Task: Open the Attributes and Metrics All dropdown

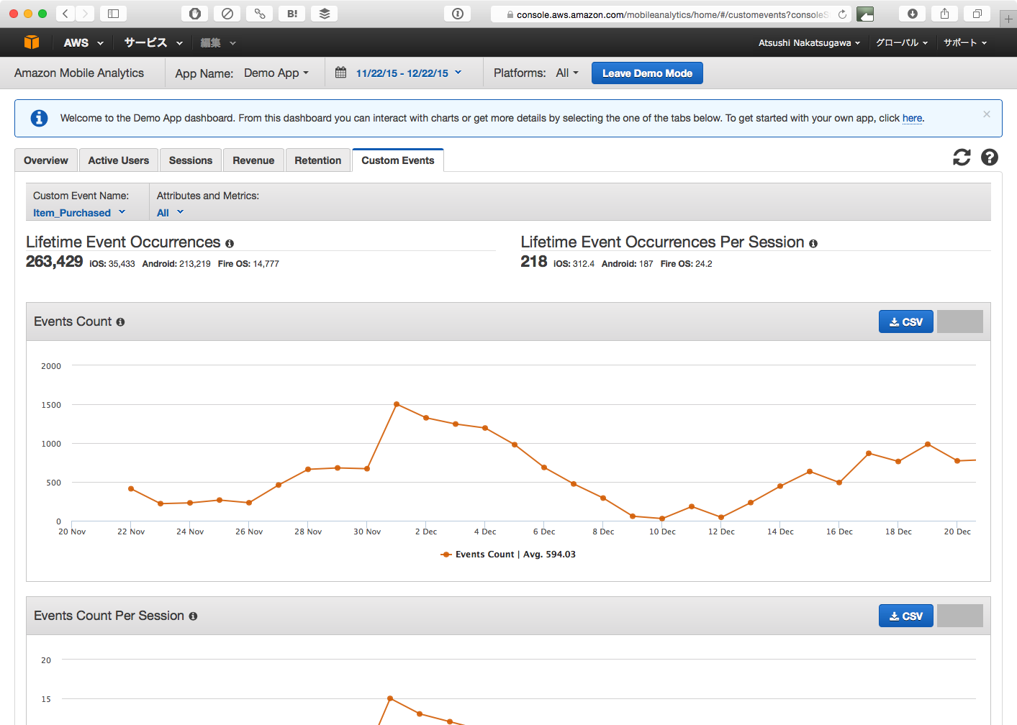Action: pos(170,213)
